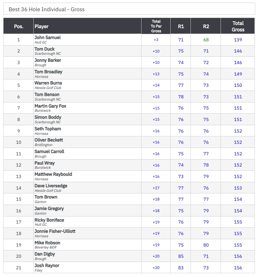Click the Total Gross column header
Viewport: 259px width, 277px height.
click(238, 26)
